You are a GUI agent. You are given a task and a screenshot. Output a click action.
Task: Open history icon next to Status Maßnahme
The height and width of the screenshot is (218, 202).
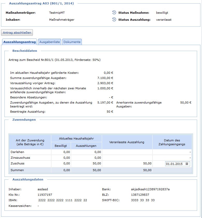[x=114, y=12]
